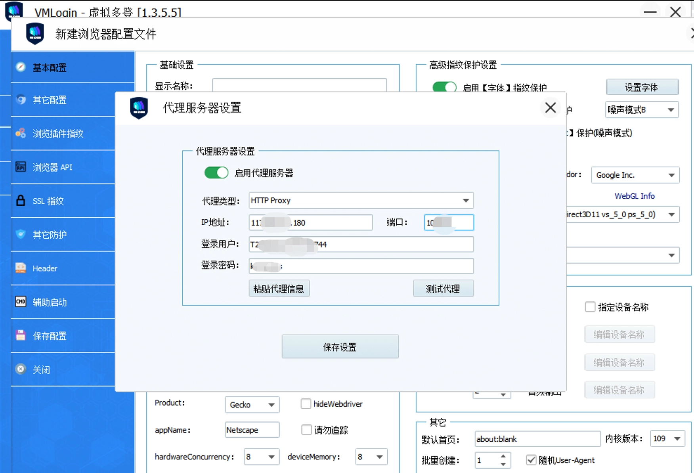Click the shield icon beside 其它防护
Screen dimensions: 694x473
pyautogui.click(x=21, y=234)
